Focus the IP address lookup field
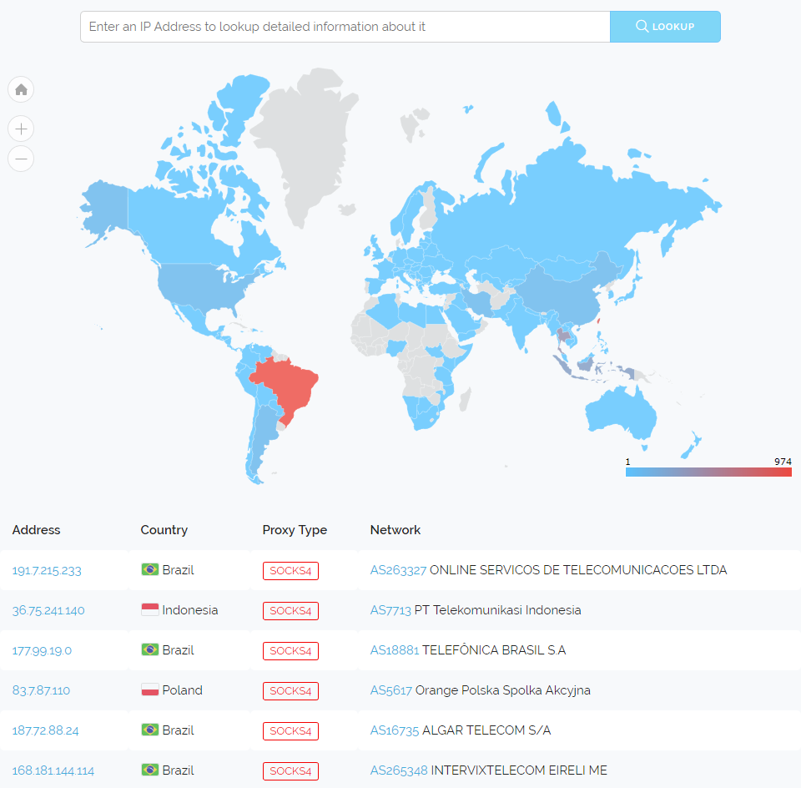 coord(345,27)
